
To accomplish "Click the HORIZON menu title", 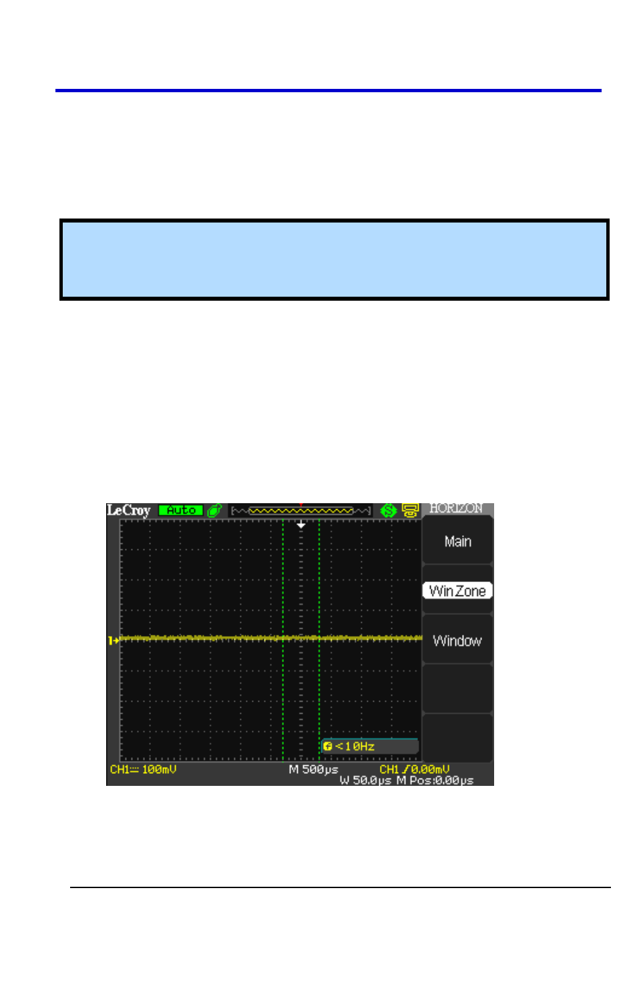I will (456, 509).
